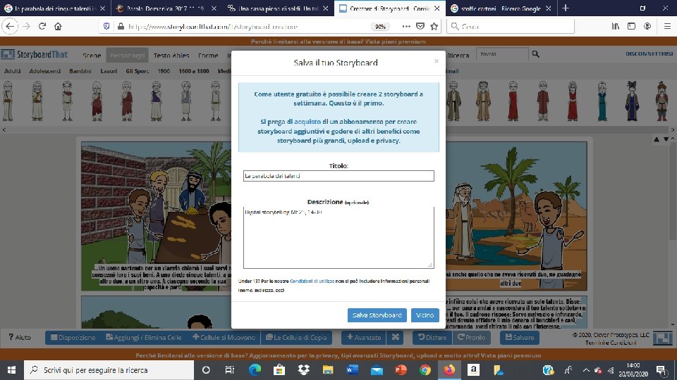Open the acquisto subscription link
The height and width of the screenshot is (380, 677).
tap(307, 122)
